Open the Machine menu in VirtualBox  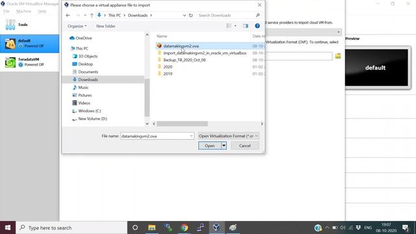click(23, 11)
